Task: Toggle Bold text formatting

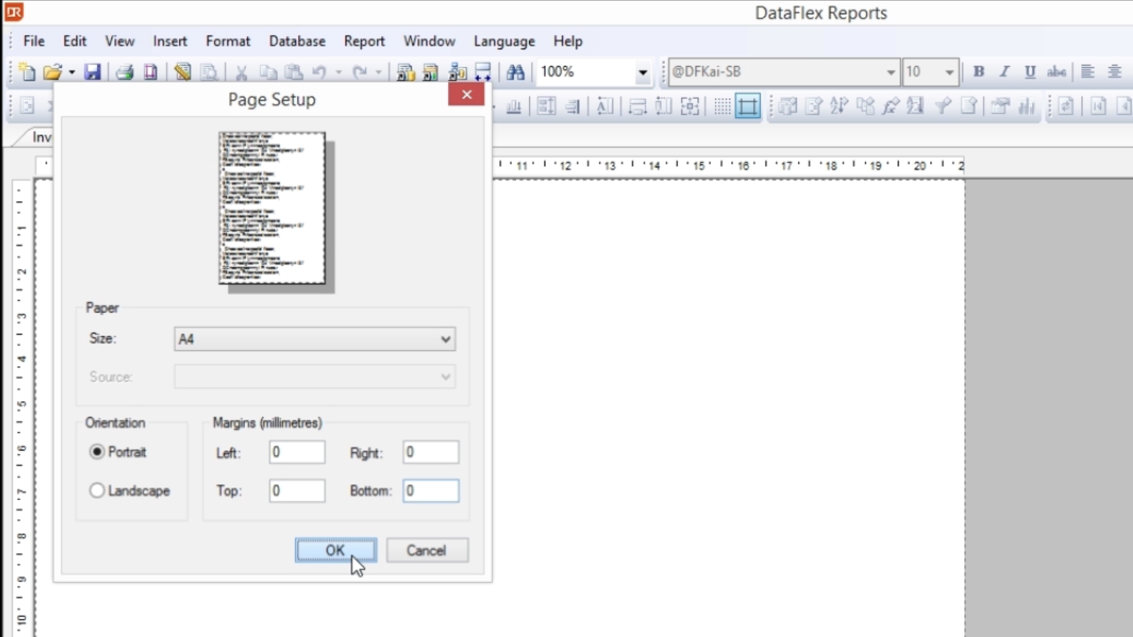Action: pyautogui.click(x=978, y=72)
